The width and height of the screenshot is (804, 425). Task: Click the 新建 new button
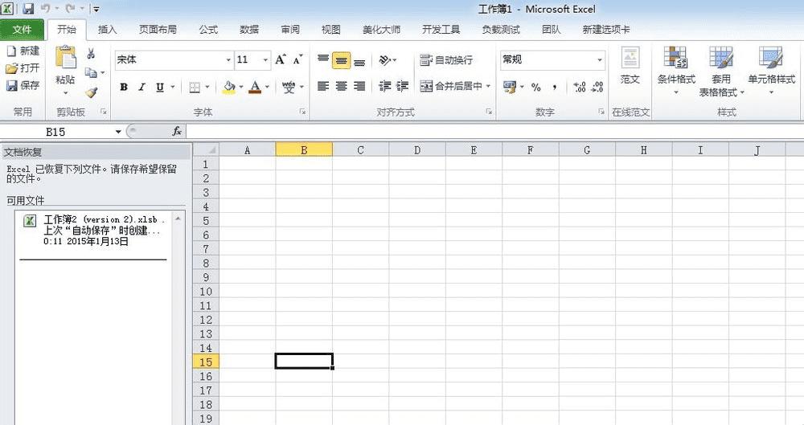pyautogui.click(x=23, y=51)
